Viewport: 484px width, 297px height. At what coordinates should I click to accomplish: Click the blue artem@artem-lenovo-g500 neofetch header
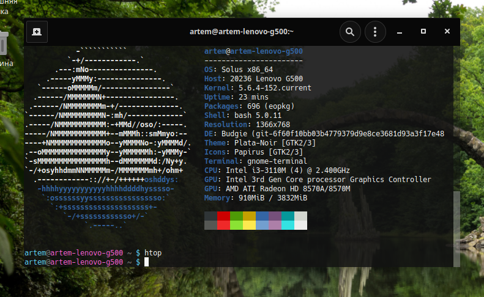pyautogui.click(x=253, y=51)
